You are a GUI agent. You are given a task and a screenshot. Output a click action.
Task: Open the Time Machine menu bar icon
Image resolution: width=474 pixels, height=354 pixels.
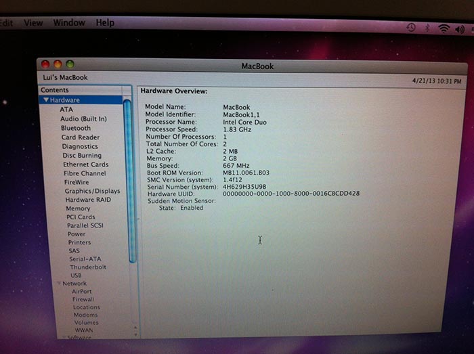(410, 28)
